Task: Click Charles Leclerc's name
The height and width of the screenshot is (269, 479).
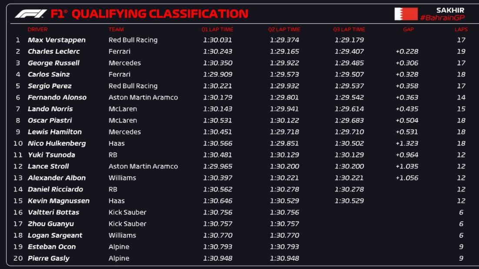Action: [54, 51]
